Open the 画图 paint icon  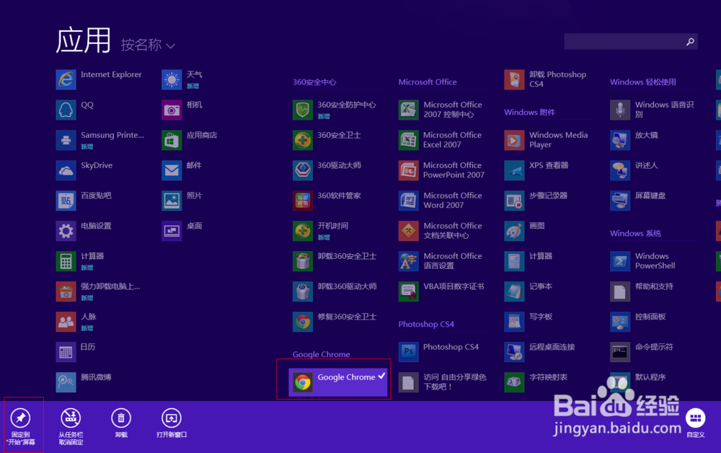[x=514, y=231]
